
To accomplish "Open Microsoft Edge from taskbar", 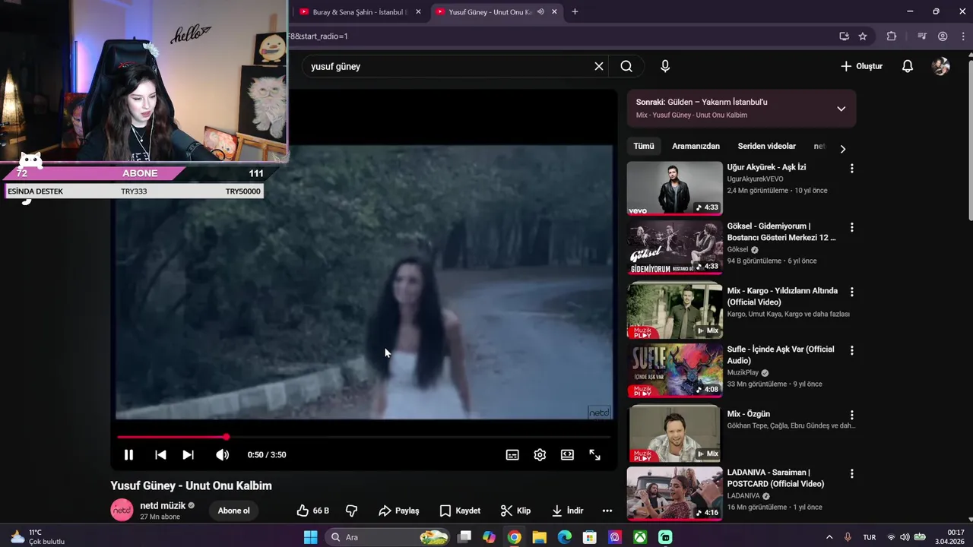I will point(564,537).
